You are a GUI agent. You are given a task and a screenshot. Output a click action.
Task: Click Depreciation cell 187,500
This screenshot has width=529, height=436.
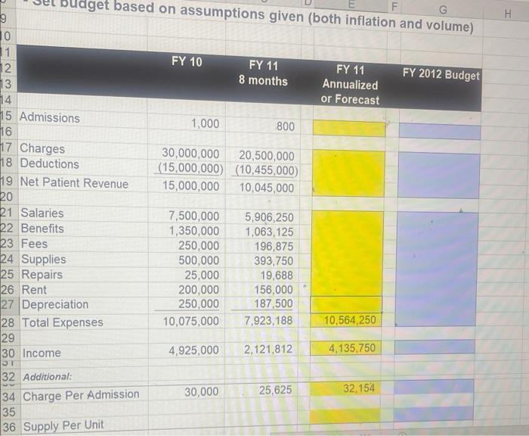click(x=274, y=304)
